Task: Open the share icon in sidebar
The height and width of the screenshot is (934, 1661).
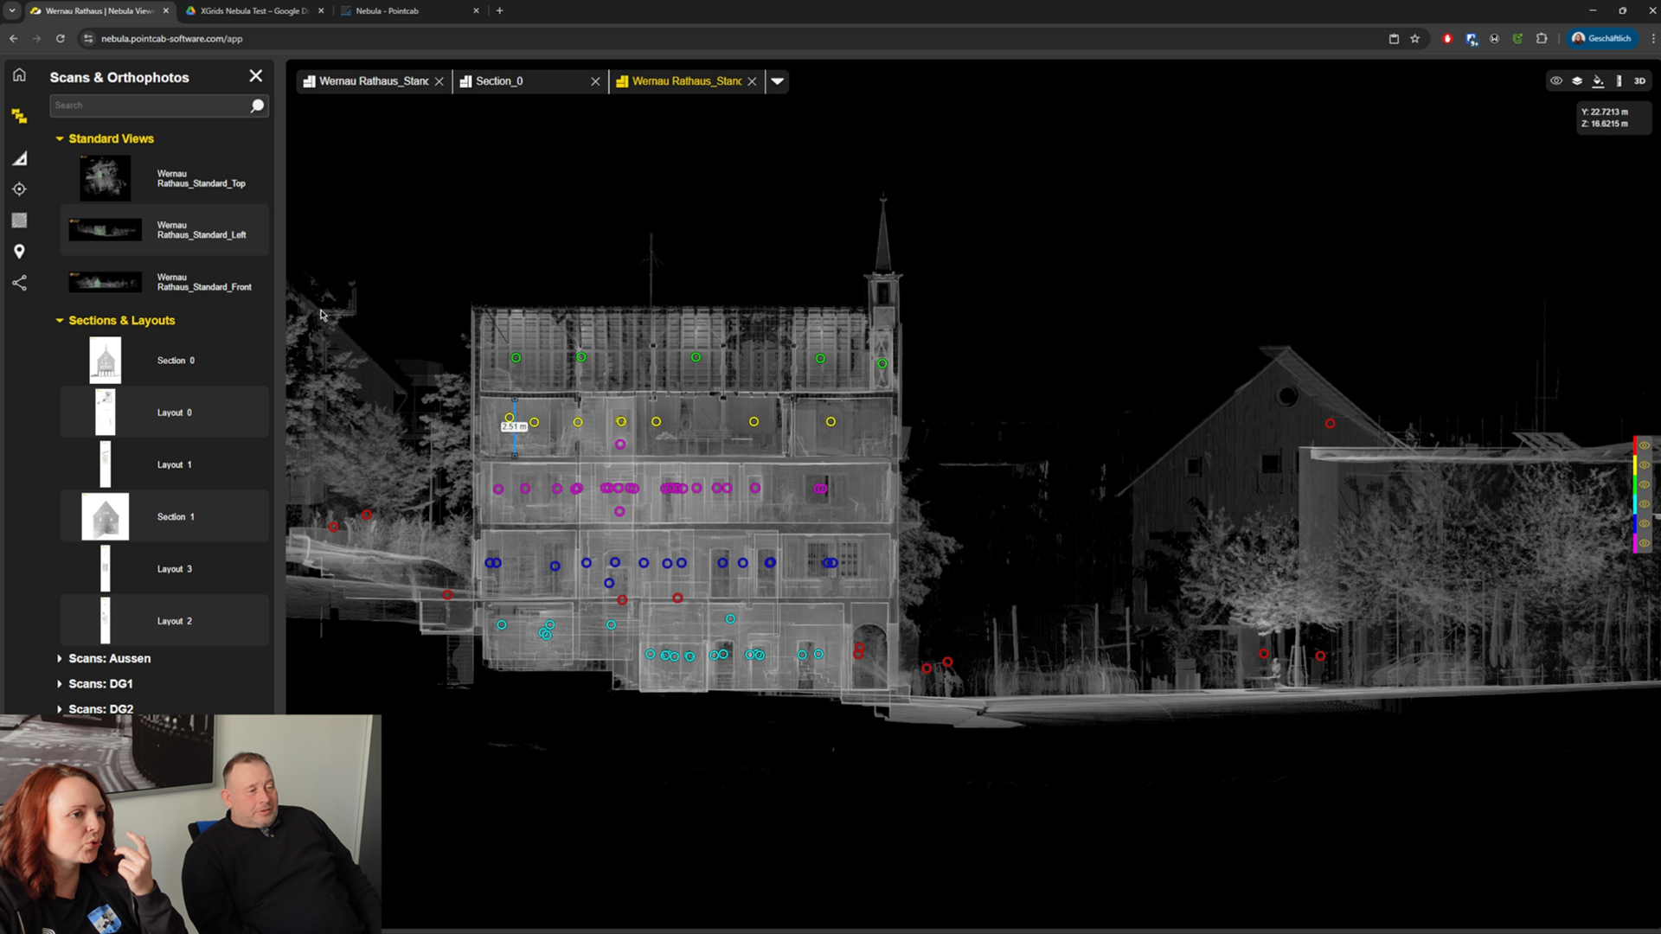Action: pyautogui.click(x=19, y=283)
